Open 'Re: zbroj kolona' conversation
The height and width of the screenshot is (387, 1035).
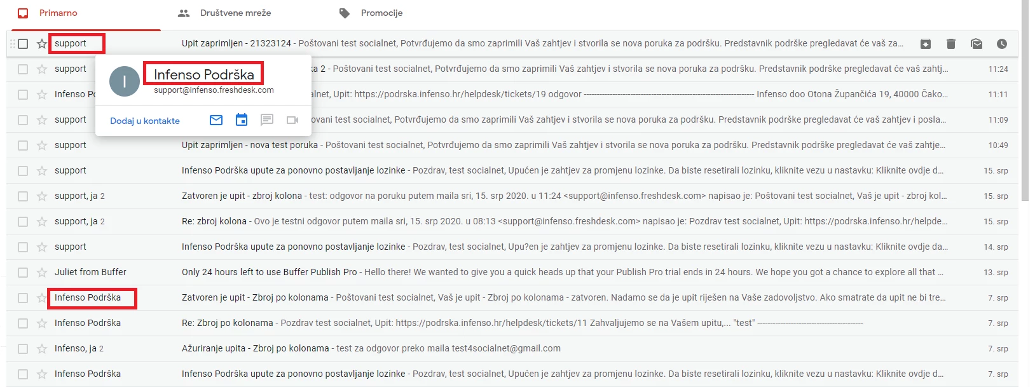512,222
